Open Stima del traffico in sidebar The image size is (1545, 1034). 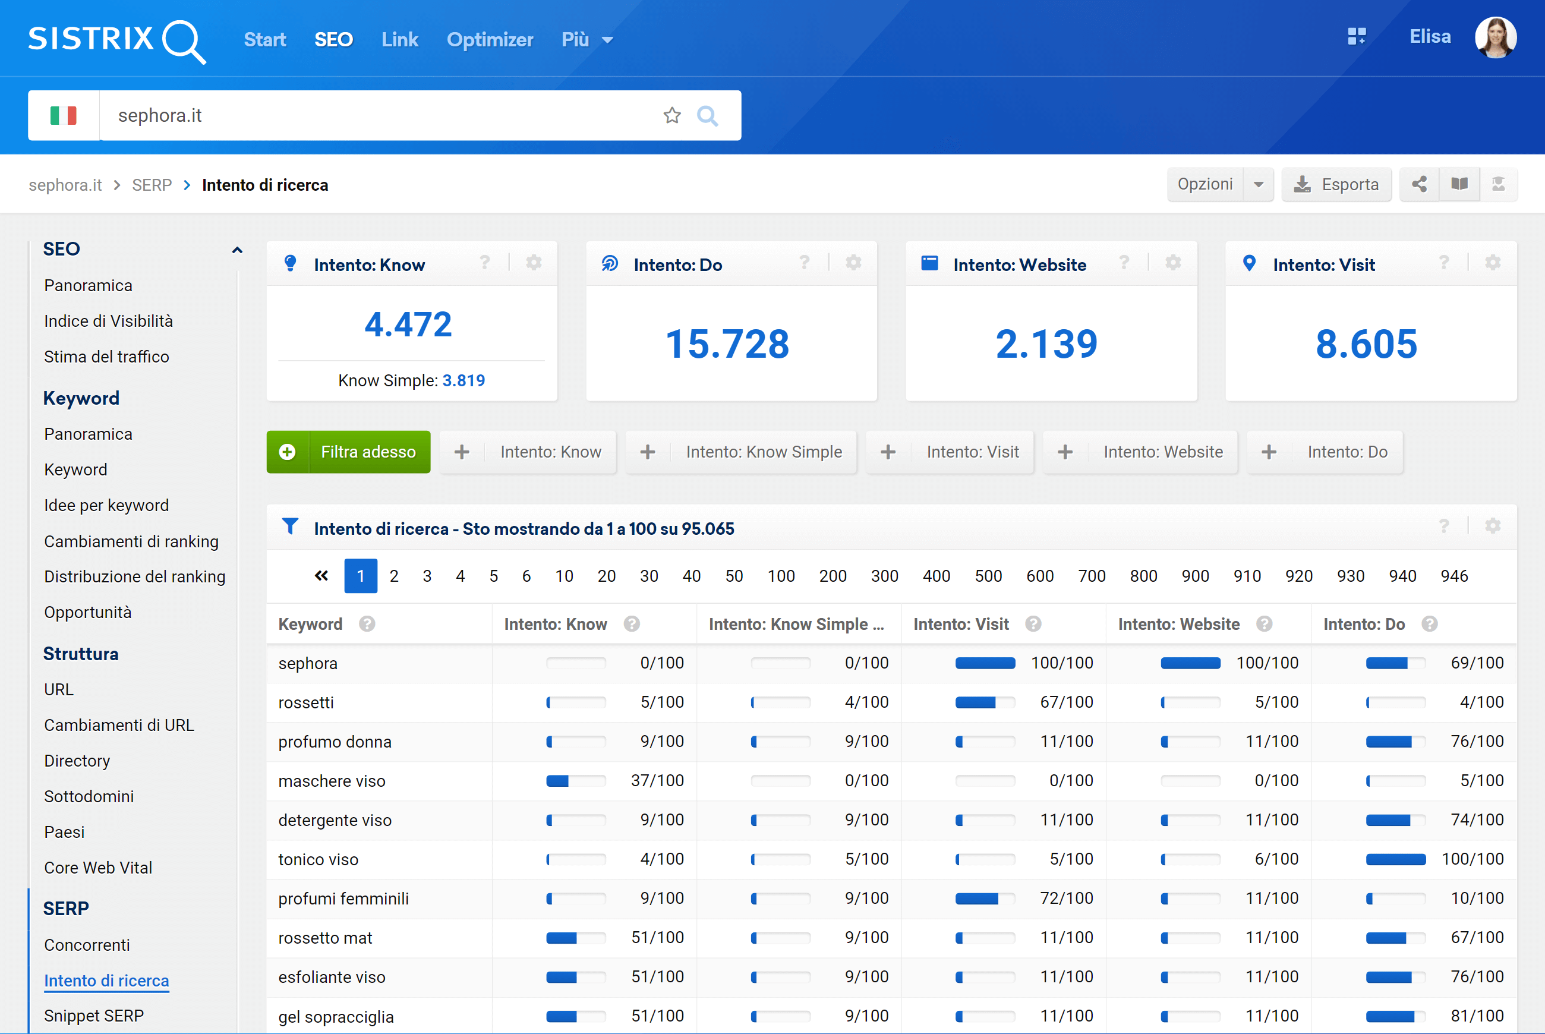pyautogui.click(x=107, y=357)
